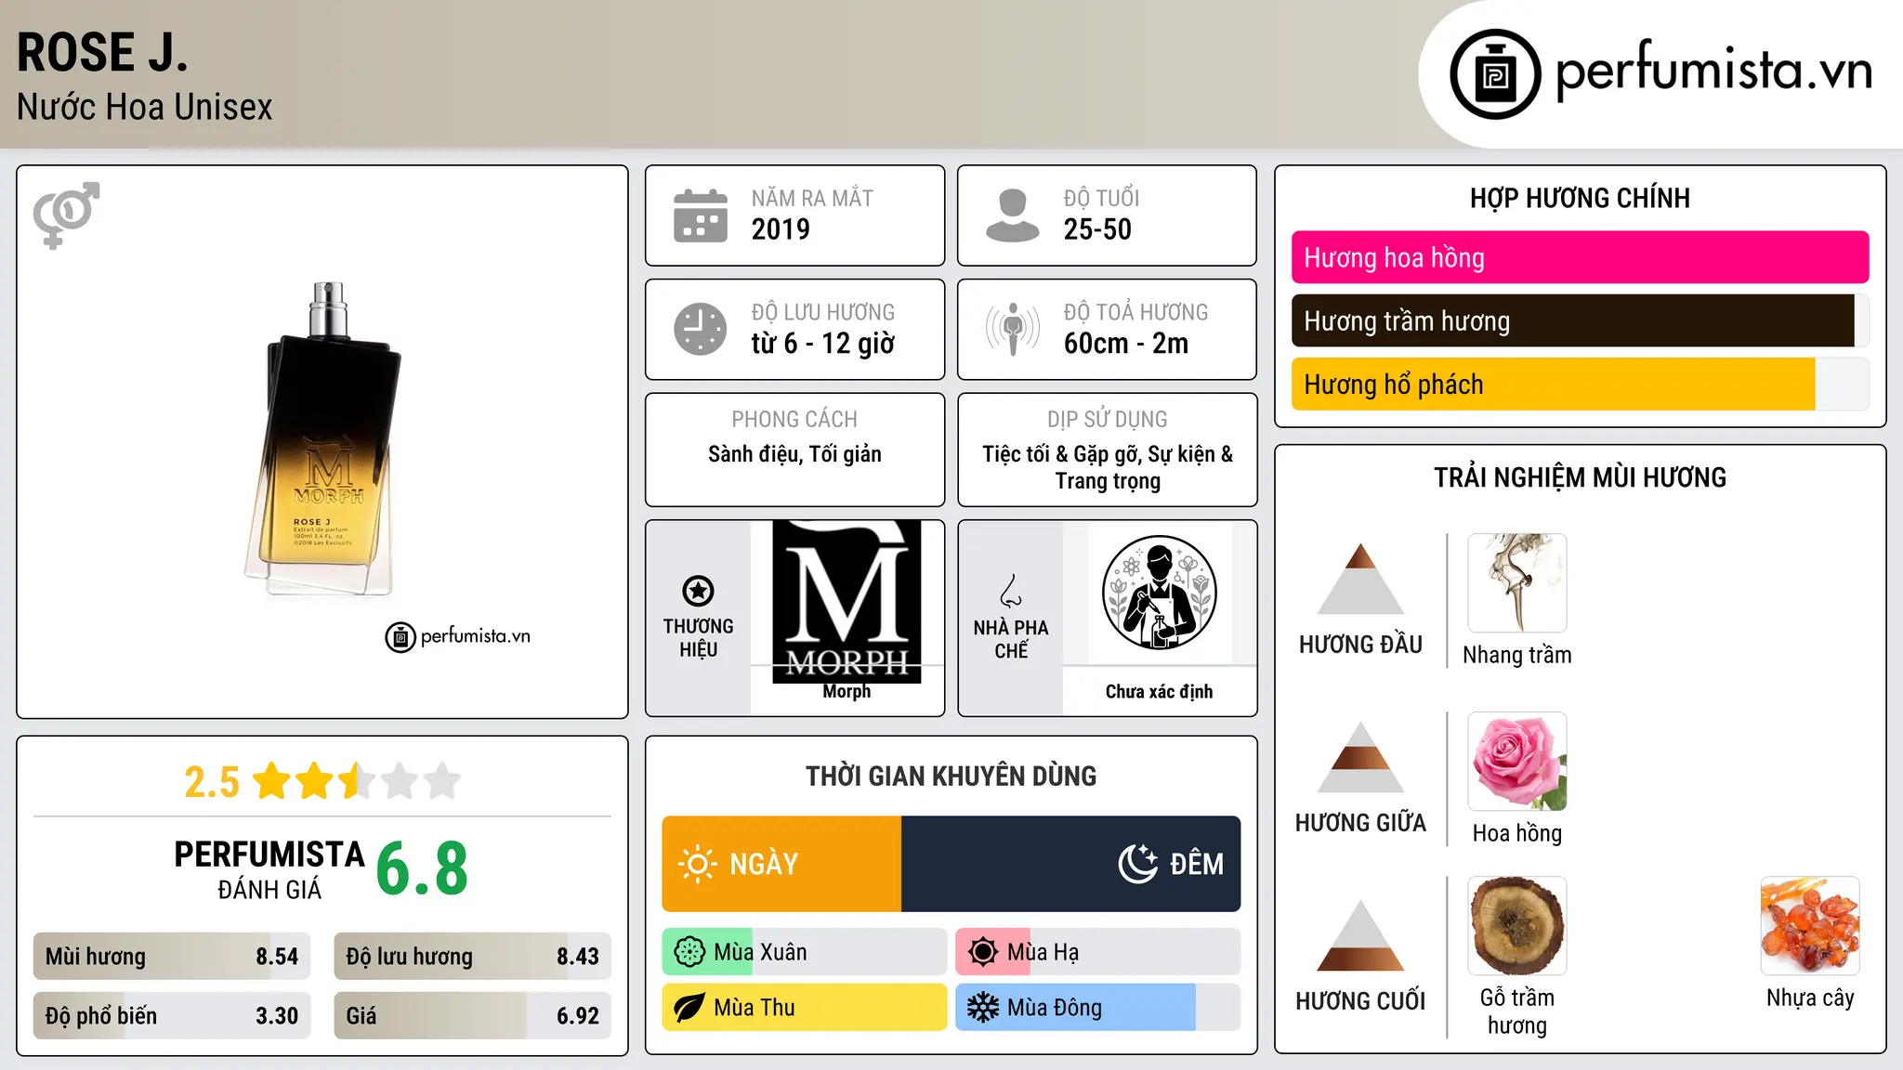The width and height of the screenshot is (1903, 1070).
Task: Click the Mùa Xuân season bar
Action: point(805,952)
